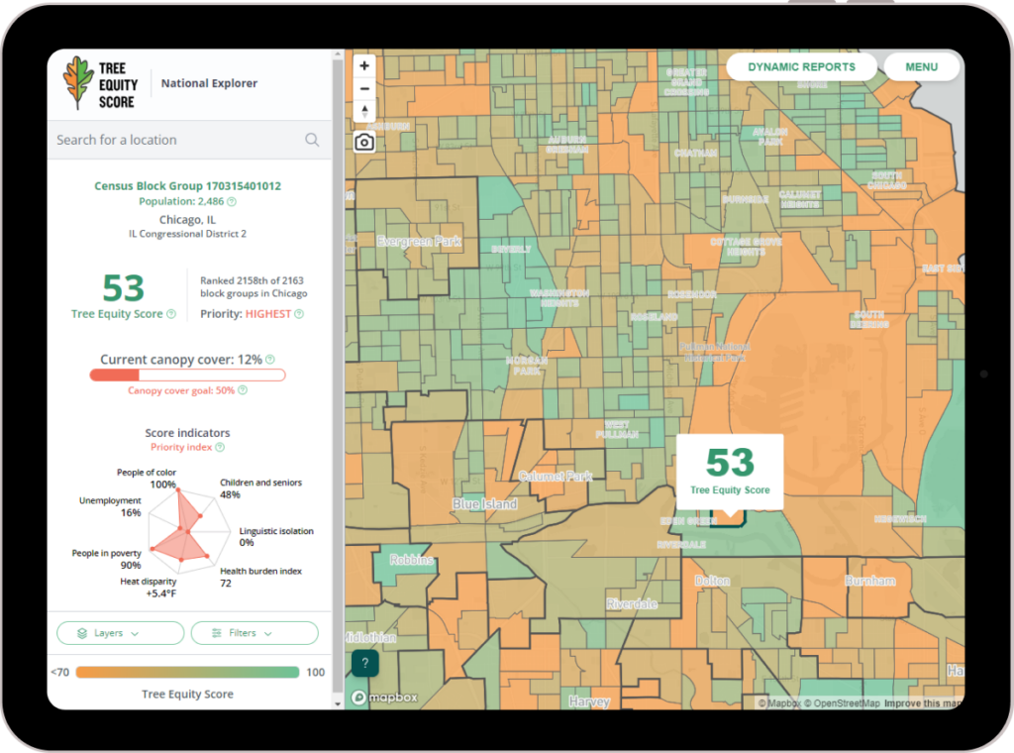The height and width of the screenshot is (753, 1014).
Task: Click the 53 score popup on map
Action: point(730,472)
